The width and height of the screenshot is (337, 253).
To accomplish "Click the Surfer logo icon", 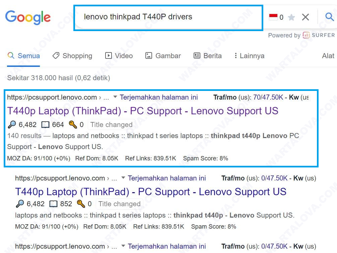I will tap(306, 35).
